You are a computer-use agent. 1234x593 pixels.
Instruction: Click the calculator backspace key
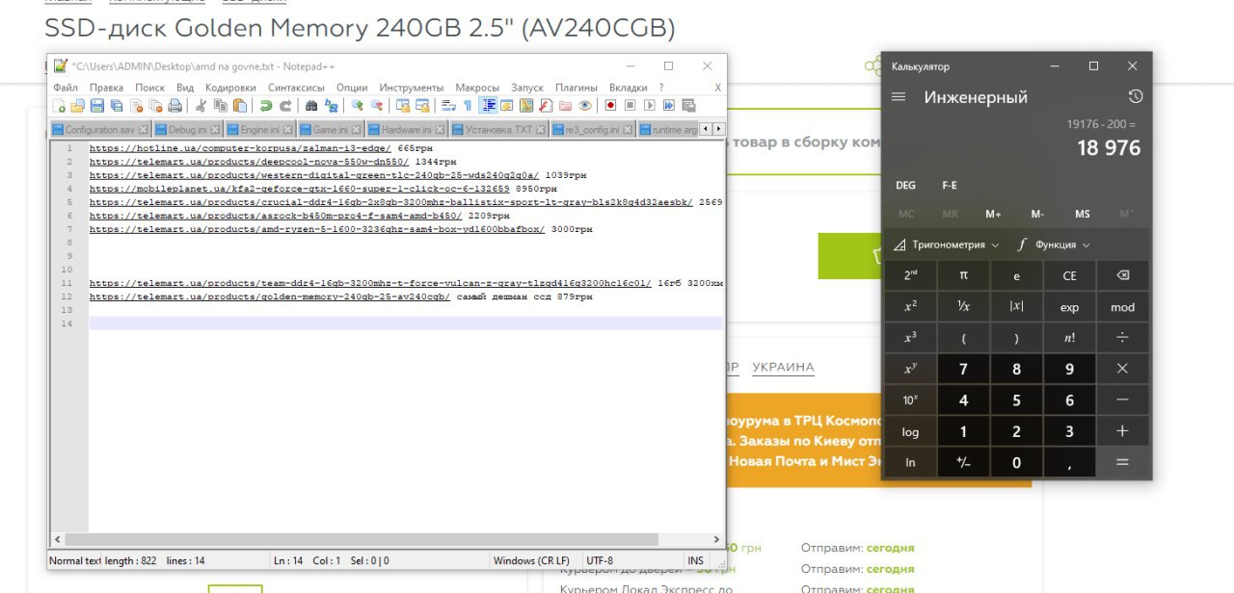(1122, 275)
